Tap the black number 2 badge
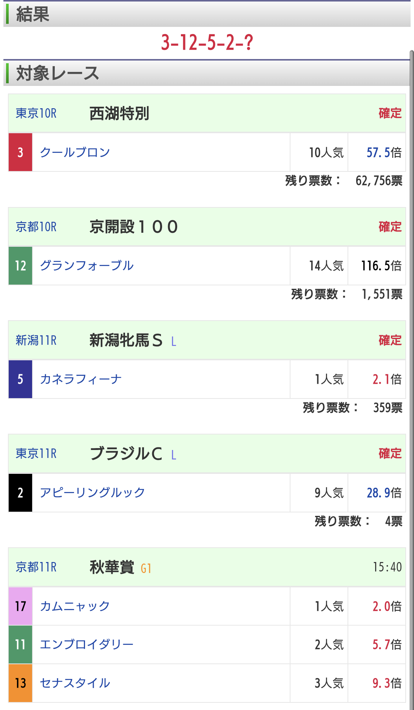 (x=20, y=493)
